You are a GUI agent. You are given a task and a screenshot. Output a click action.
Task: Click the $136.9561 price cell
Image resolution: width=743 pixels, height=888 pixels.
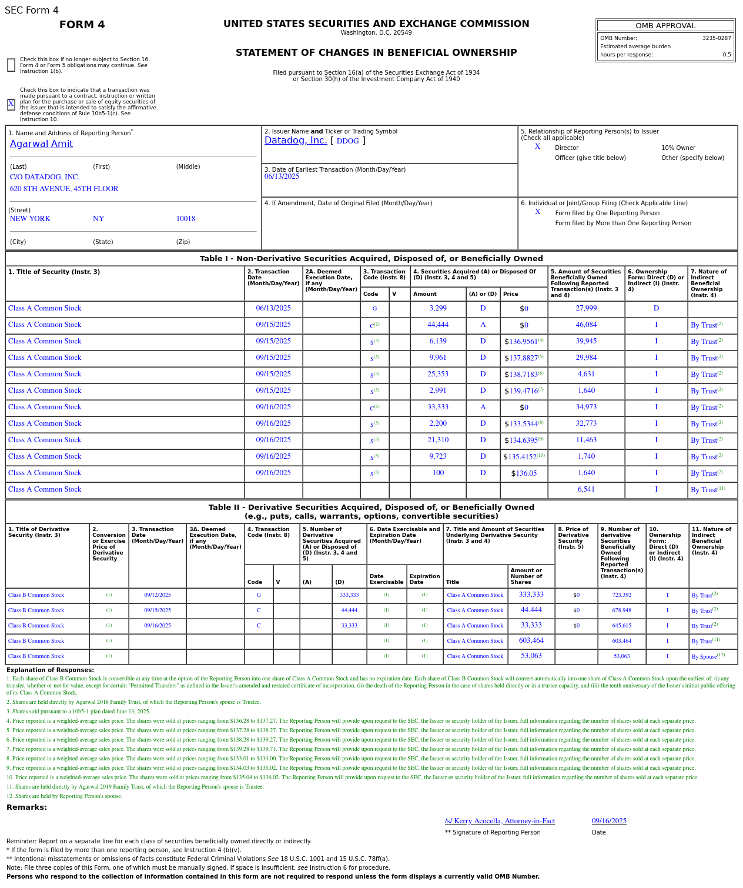point(524,342)
